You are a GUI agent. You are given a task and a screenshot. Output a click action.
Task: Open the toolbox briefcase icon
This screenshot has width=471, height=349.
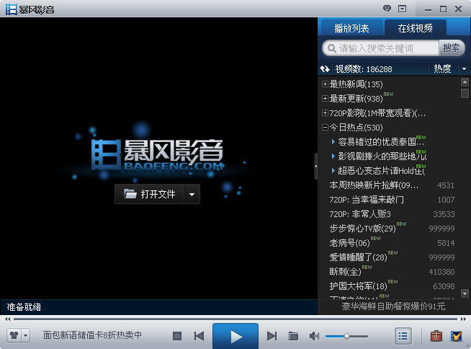pos(436,336)
